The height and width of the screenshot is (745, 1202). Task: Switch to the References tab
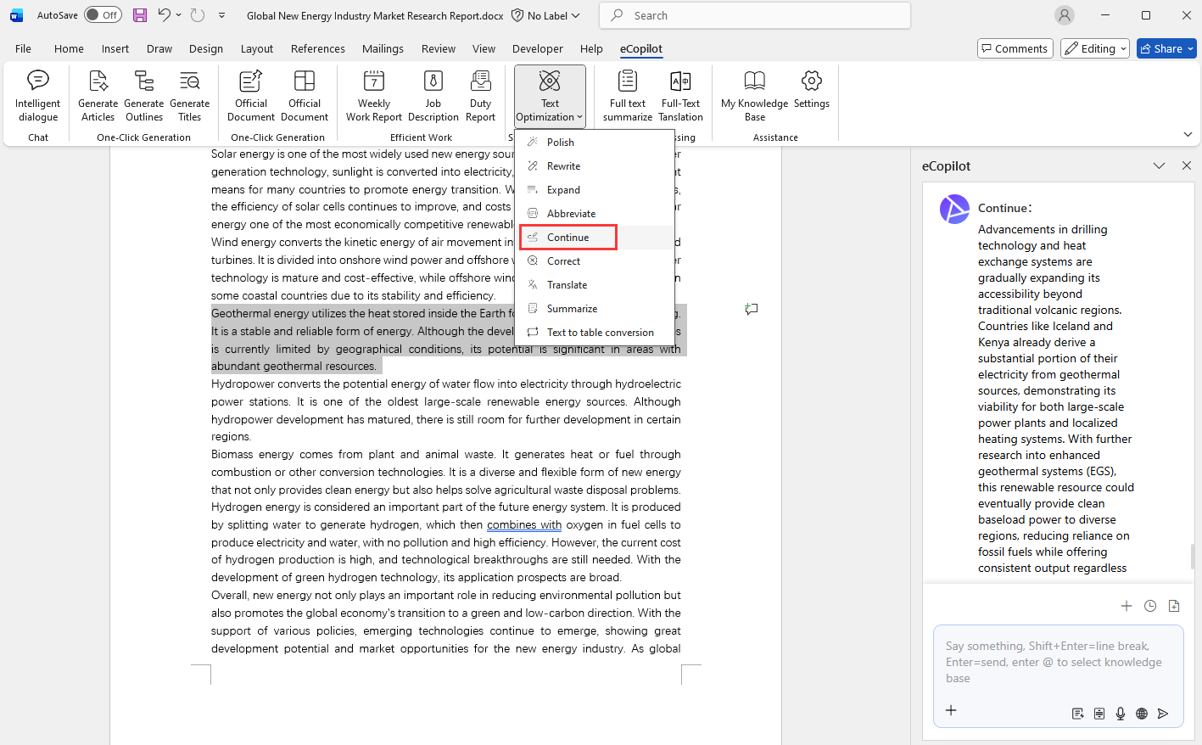317,49
